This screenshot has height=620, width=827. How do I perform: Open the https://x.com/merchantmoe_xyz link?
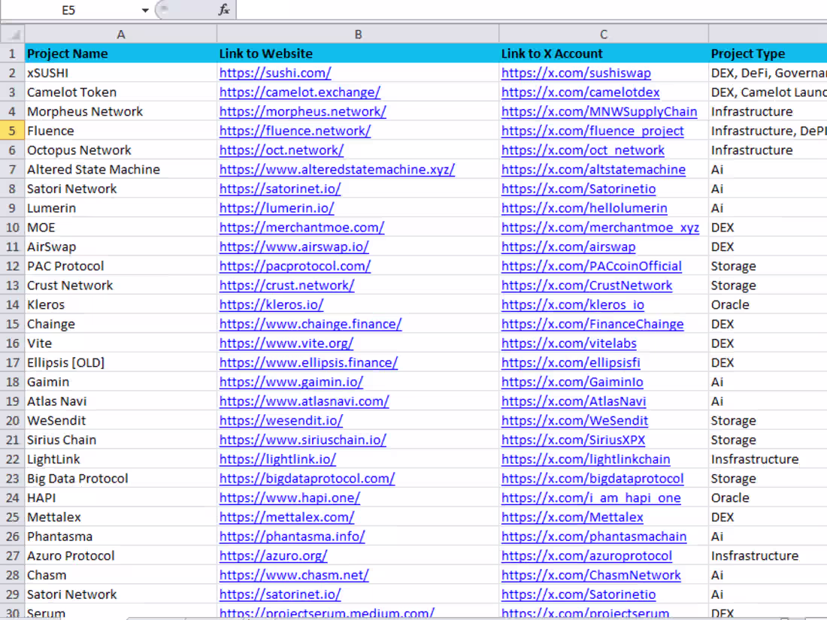point(600,228)
